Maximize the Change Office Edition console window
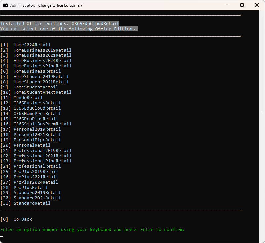This screenshot has height=243, width=265. (x=242, y=5)
